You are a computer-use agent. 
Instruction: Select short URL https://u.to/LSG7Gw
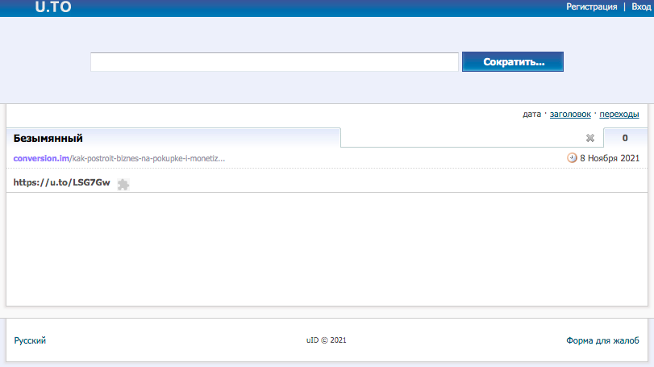pos(62,182)
